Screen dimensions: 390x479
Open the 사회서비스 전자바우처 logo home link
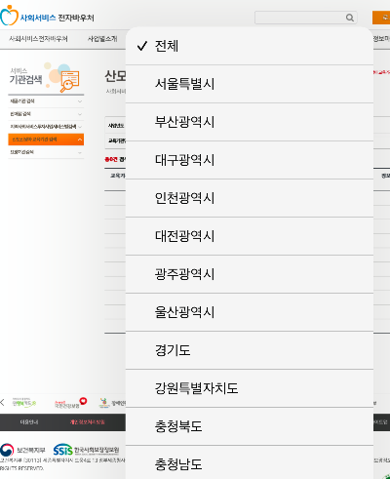tap(47, 17)
